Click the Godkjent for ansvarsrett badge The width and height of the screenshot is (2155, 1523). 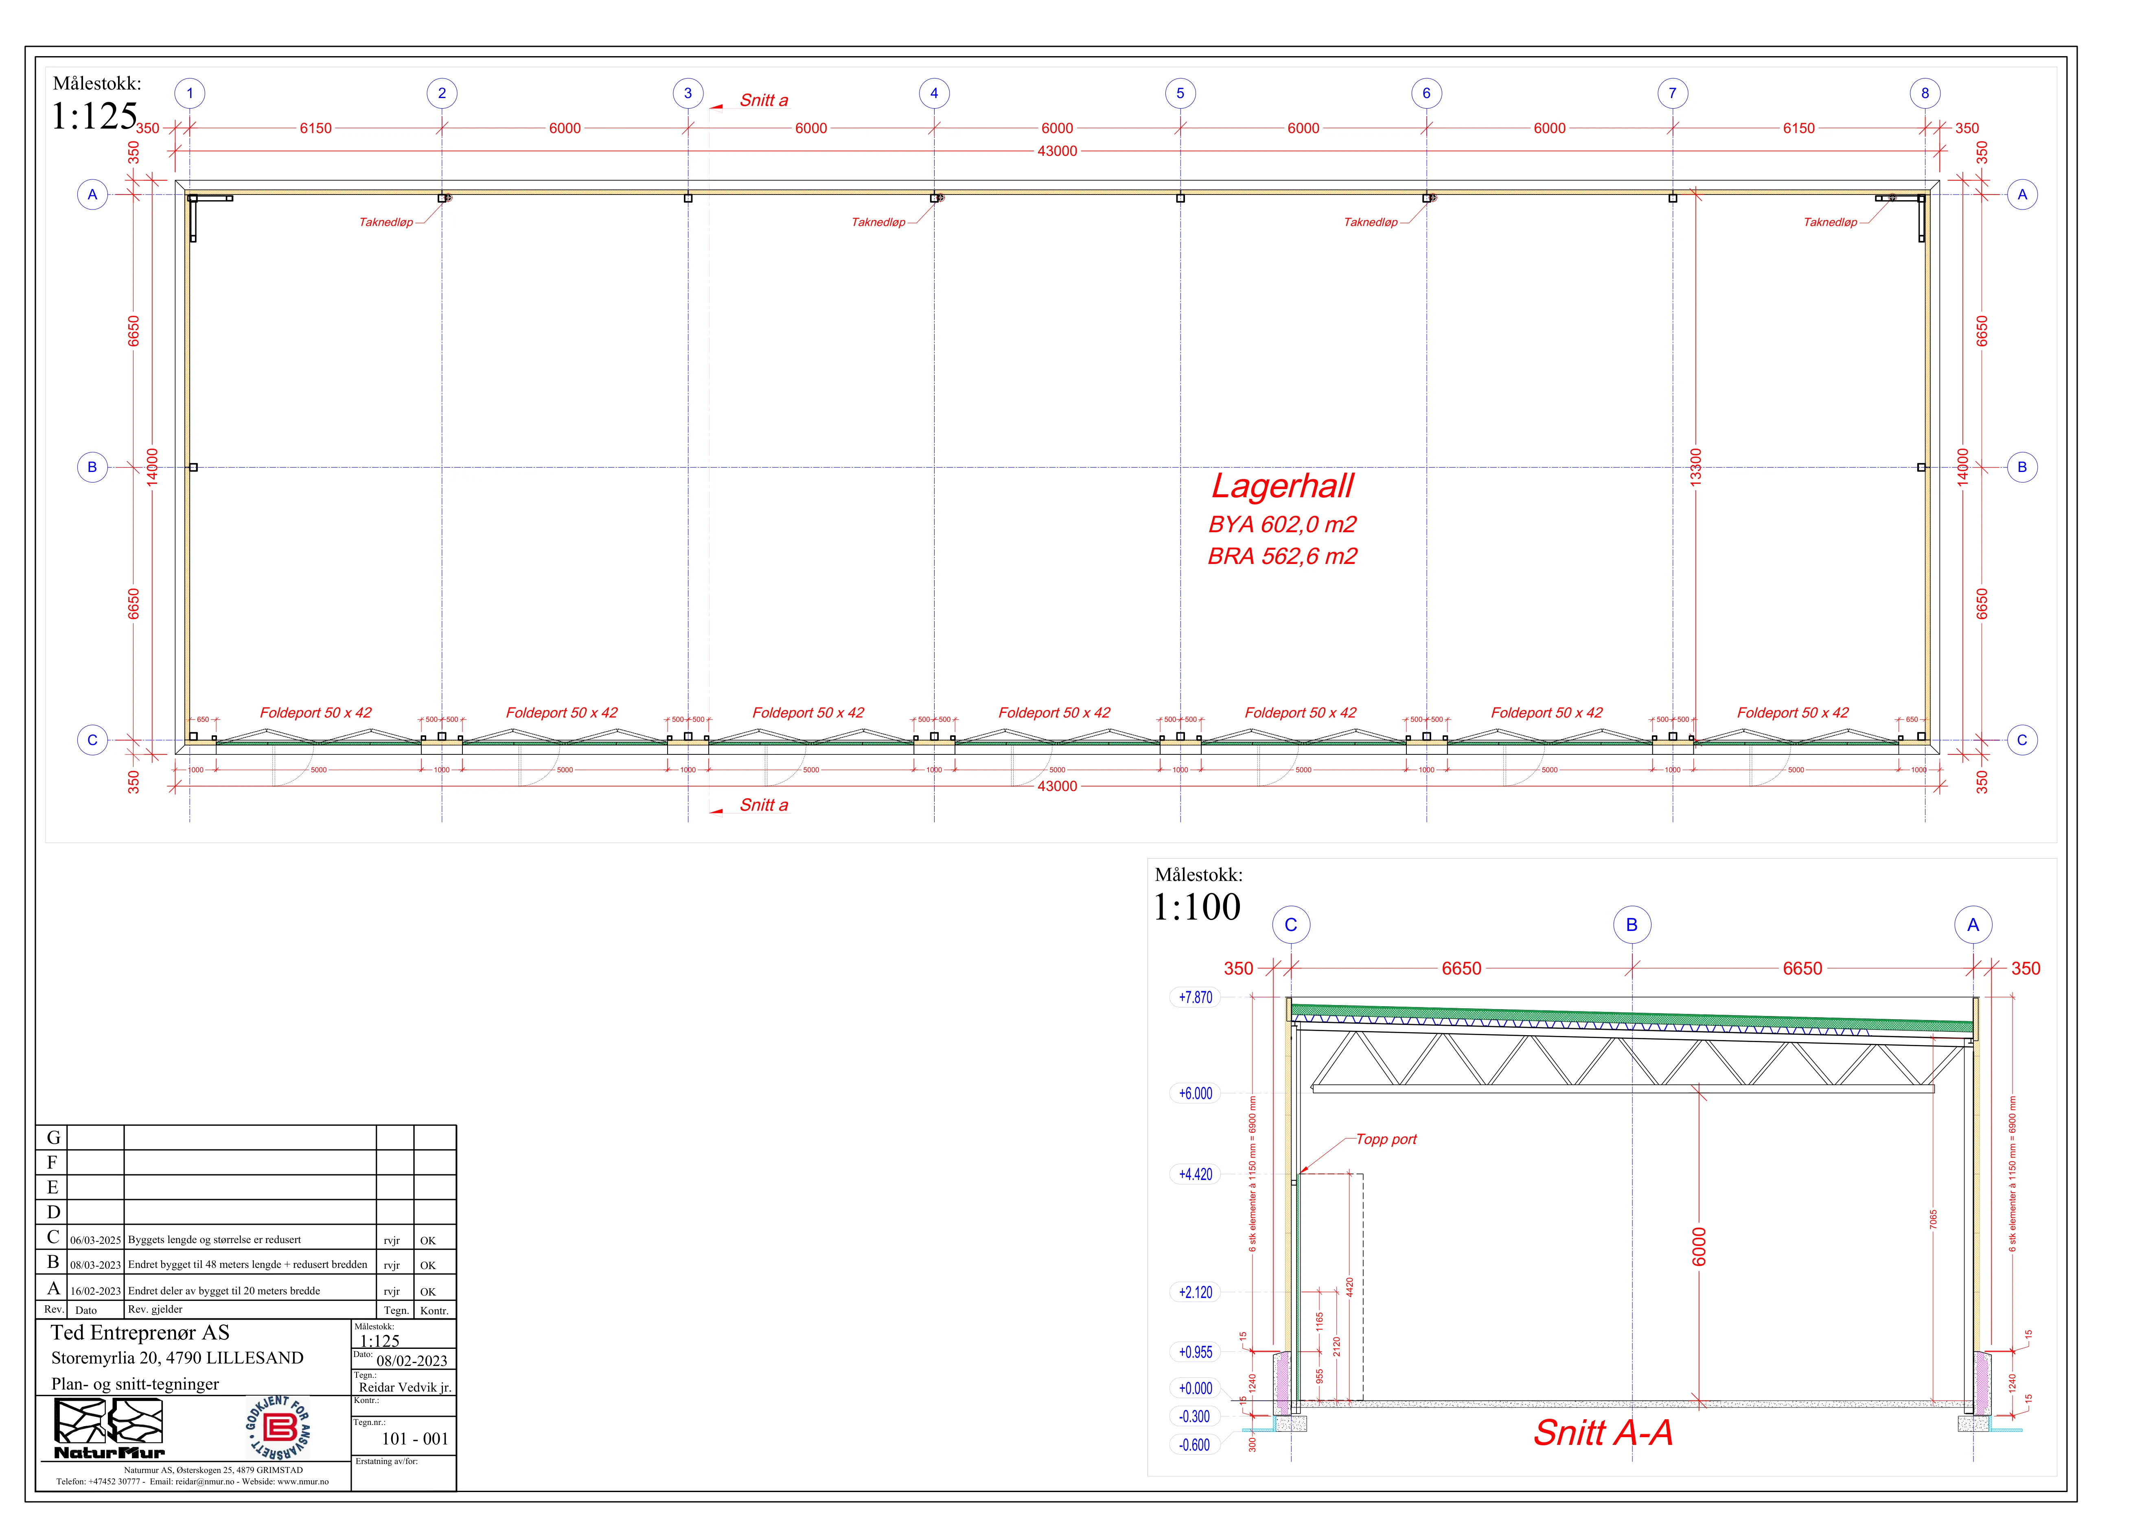(278, 1427)
